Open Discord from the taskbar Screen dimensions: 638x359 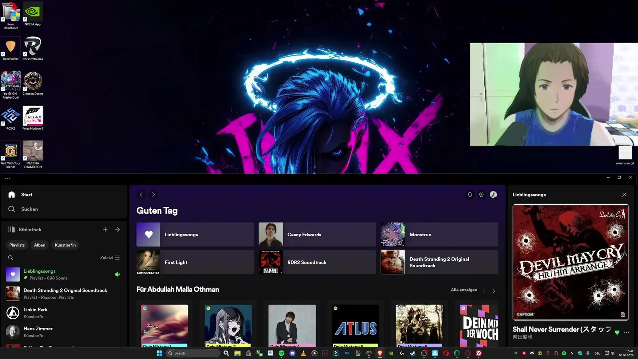click(292, 353)
